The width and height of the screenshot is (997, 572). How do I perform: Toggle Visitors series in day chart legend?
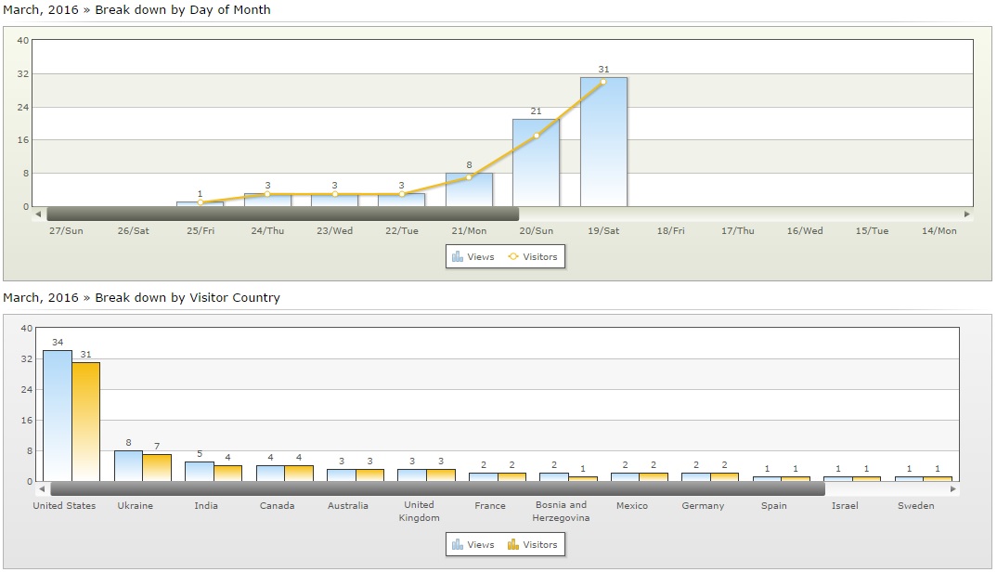tap(533, 257)
